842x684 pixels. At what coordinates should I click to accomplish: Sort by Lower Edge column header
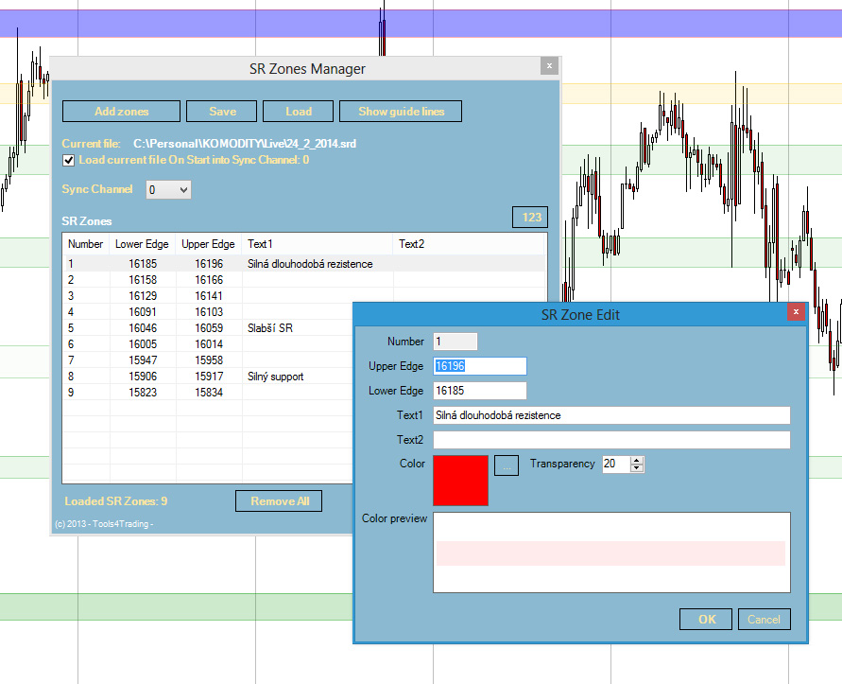pyautogui.click(x=143, y=244)
